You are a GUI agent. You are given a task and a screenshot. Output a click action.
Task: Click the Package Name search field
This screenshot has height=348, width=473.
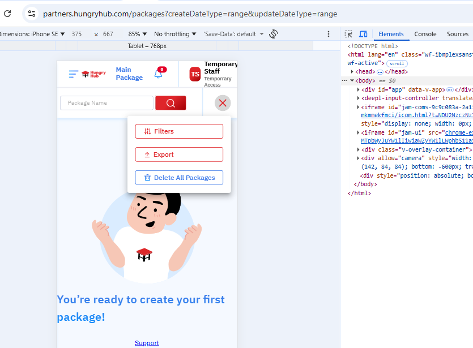point(106,103)
